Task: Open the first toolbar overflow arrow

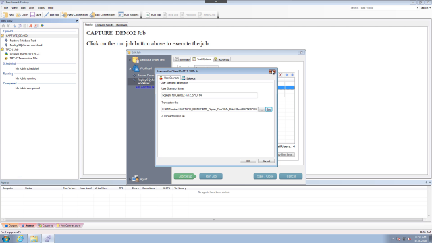Action: tap(141, 16)
